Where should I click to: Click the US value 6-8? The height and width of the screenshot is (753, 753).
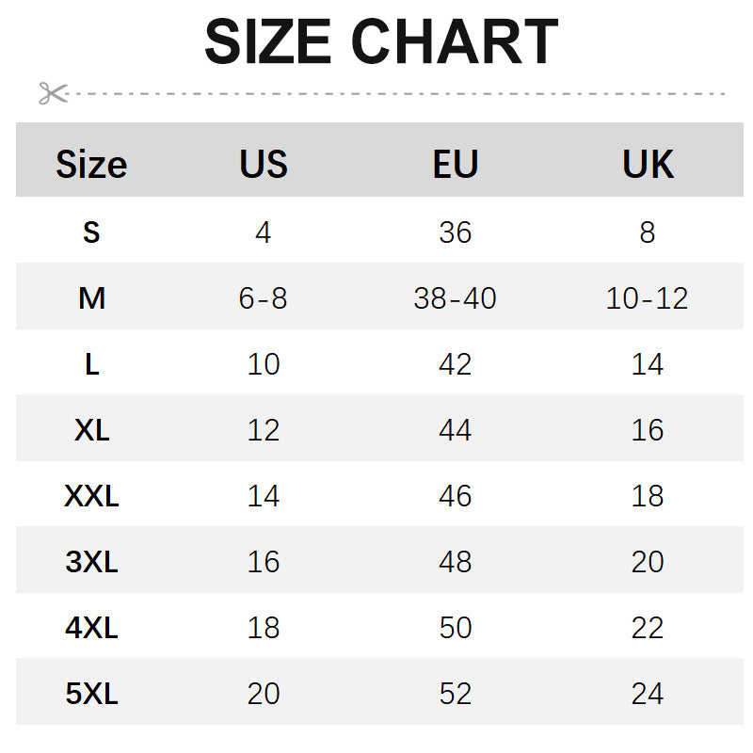pos(263,299)
